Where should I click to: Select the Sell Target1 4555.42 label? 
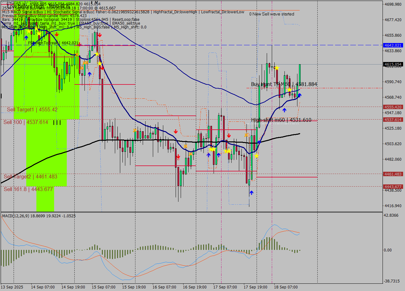(32, 109)
